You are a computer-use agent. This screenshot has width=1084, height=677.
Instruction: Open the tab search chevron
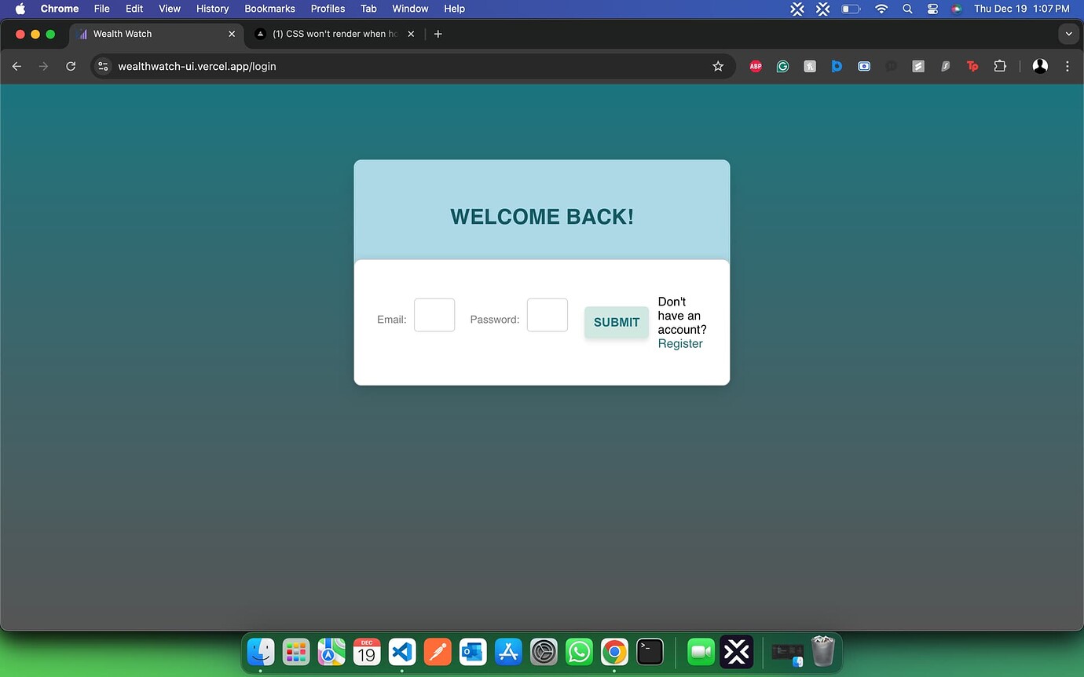(x=1068, y=34)
